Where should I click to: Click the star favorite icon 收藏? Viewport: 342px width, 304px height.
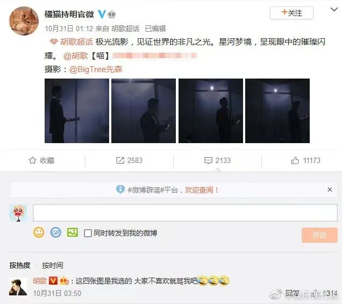pyautogui.click(x=32, y=160)
